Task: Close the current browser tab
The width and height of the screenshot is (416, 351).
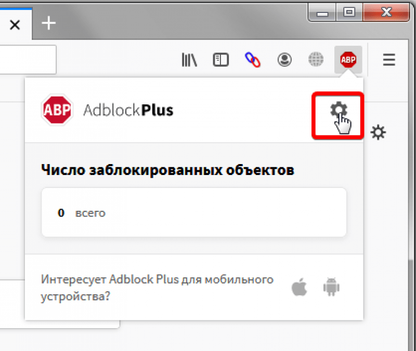Action: pos(15,24)
